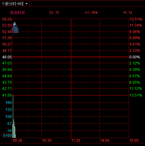Click the 10:30 time axis label

coord(47,141)
